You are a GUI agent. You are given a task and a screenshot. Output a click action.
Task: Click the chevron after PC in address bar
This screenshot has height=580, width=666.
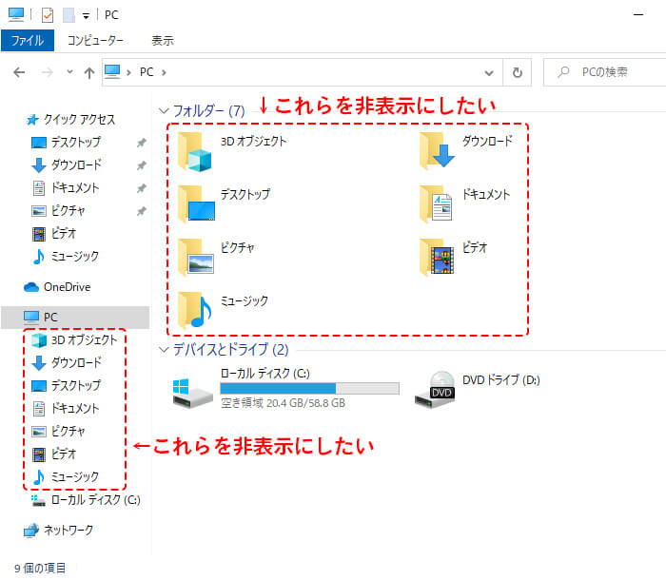pyautogui.click(x=164, y=72)
